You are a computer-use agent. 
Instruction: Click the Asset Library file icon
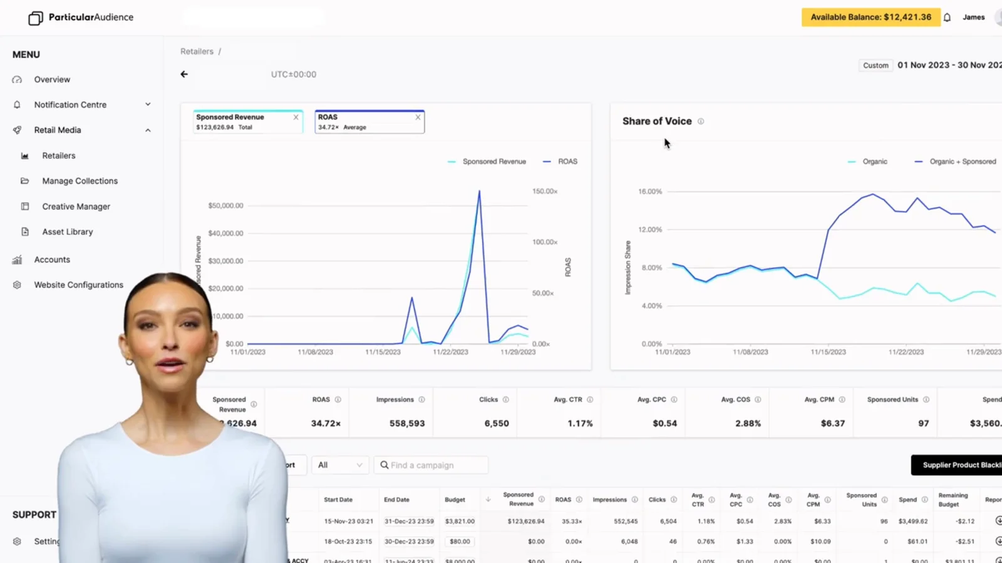click(x=25, y=231)
